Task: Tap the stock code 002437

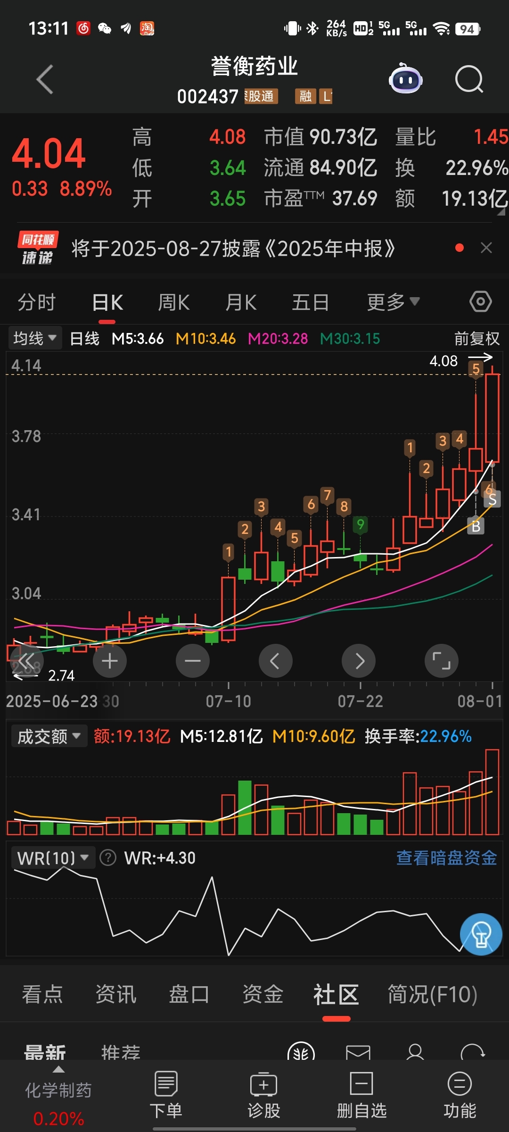Action: (207, 97)
